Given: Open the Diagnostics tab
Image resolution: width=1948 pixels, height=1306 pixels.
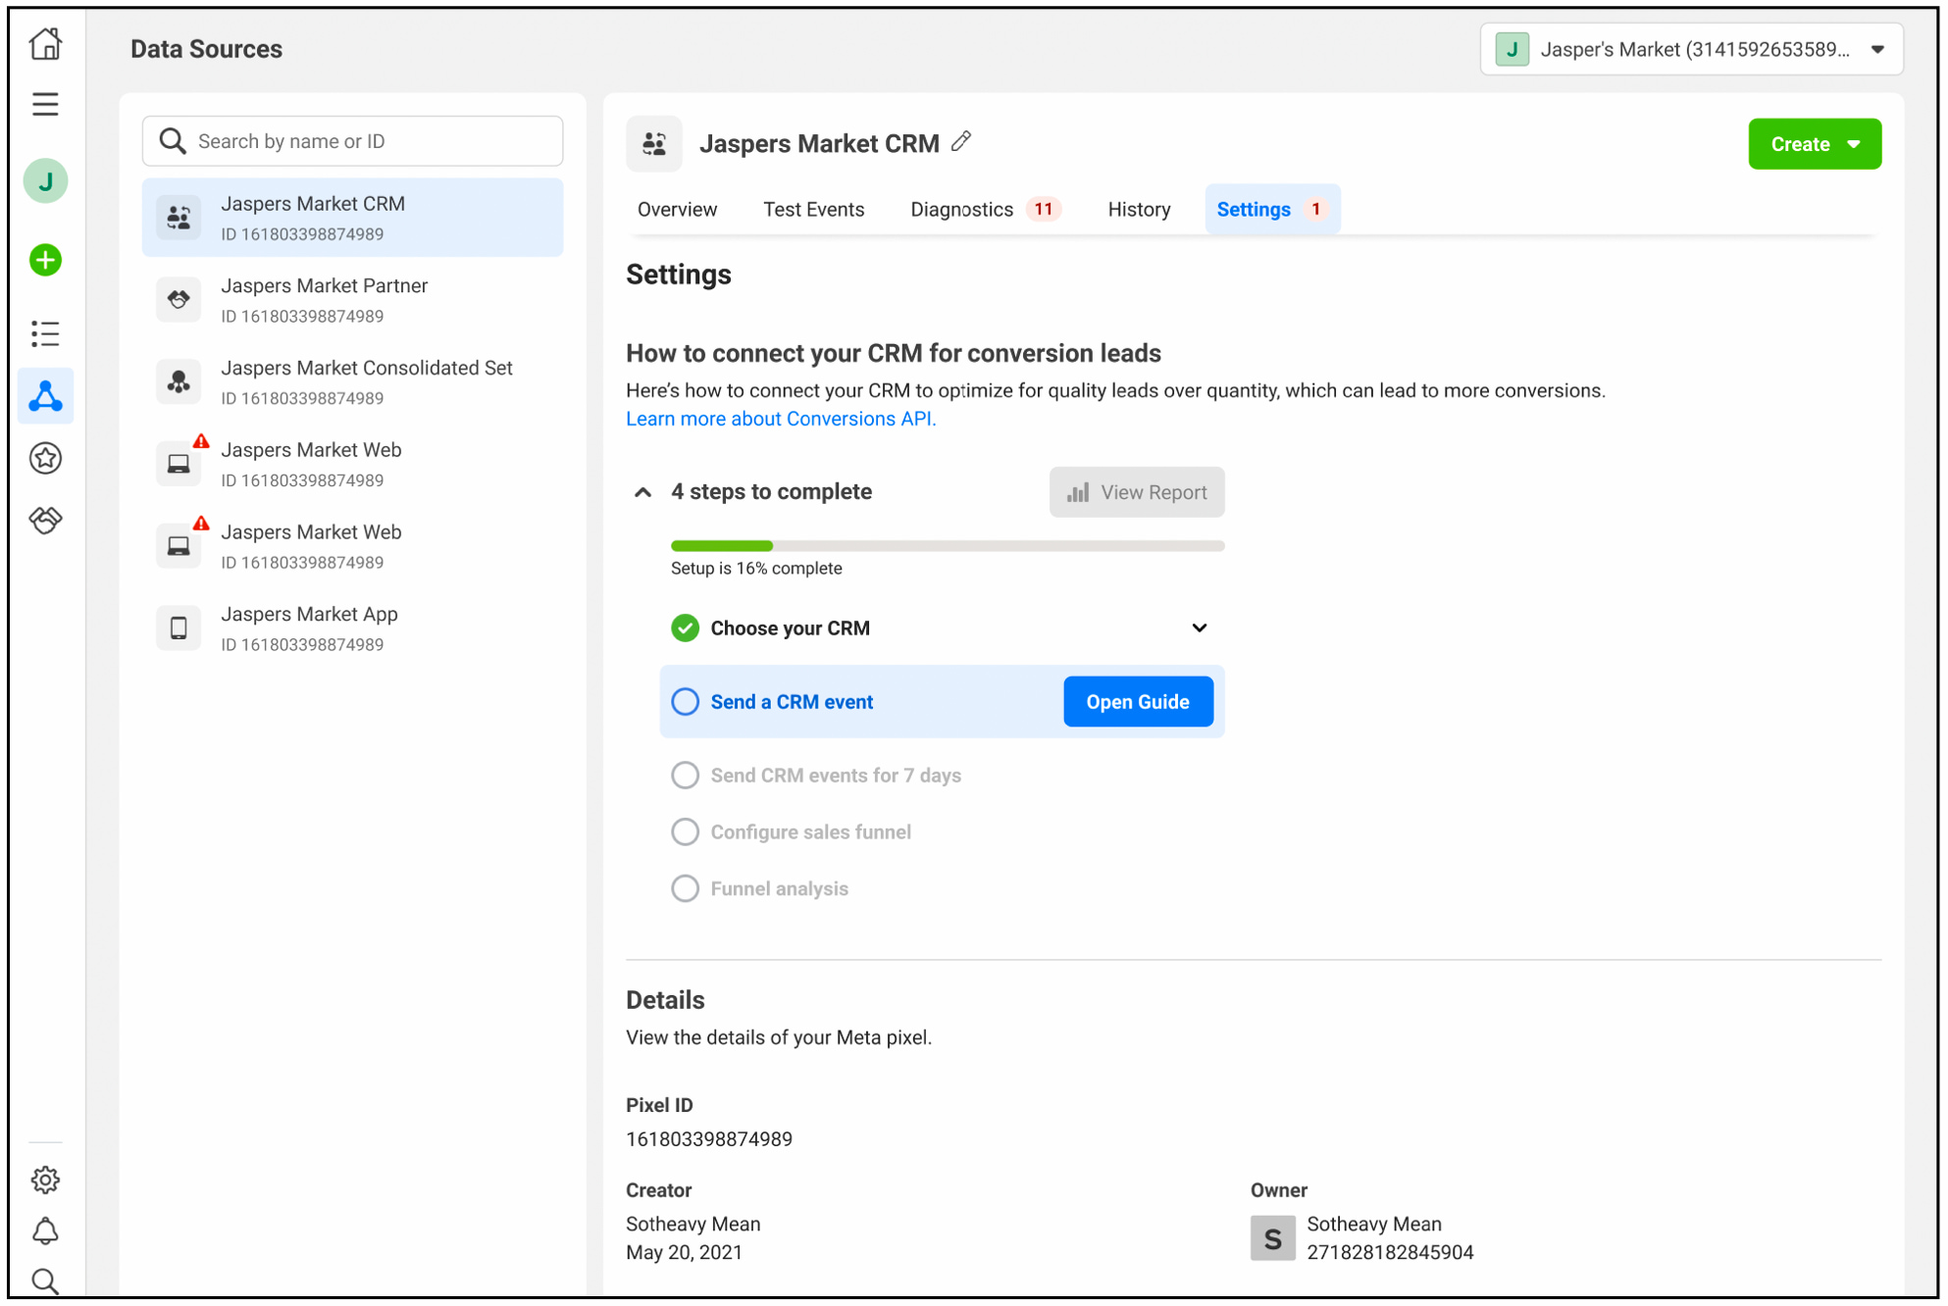Looking at the screenshot, I should point(985,210).
